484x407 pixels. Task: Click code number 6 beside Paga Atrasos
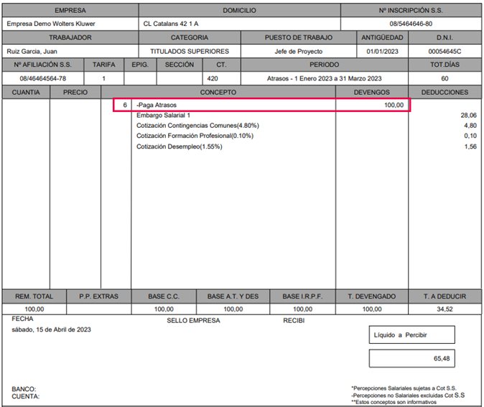coord(125,105)
